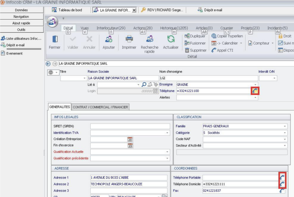This screenshot has width=294, height=197.
Task: Open Liste utilisateurs Infoc... in sidebar
Action: tap(21, 39)
